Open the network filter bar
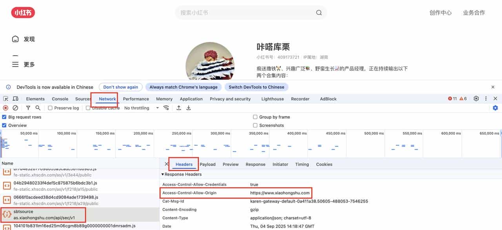Viewport: 502px width, 230px height. tap(27, 108)
